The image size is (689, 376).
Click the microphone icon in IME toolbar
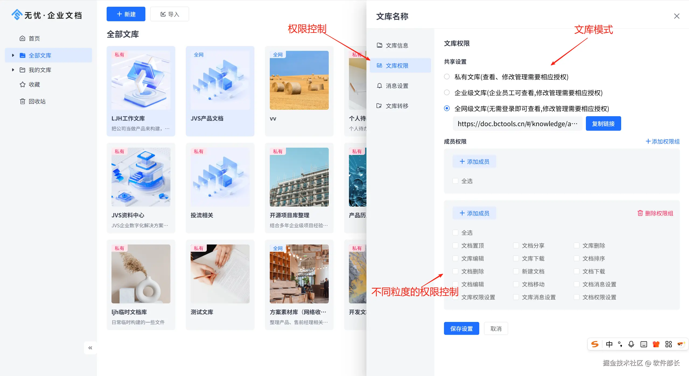pos(631,344)
